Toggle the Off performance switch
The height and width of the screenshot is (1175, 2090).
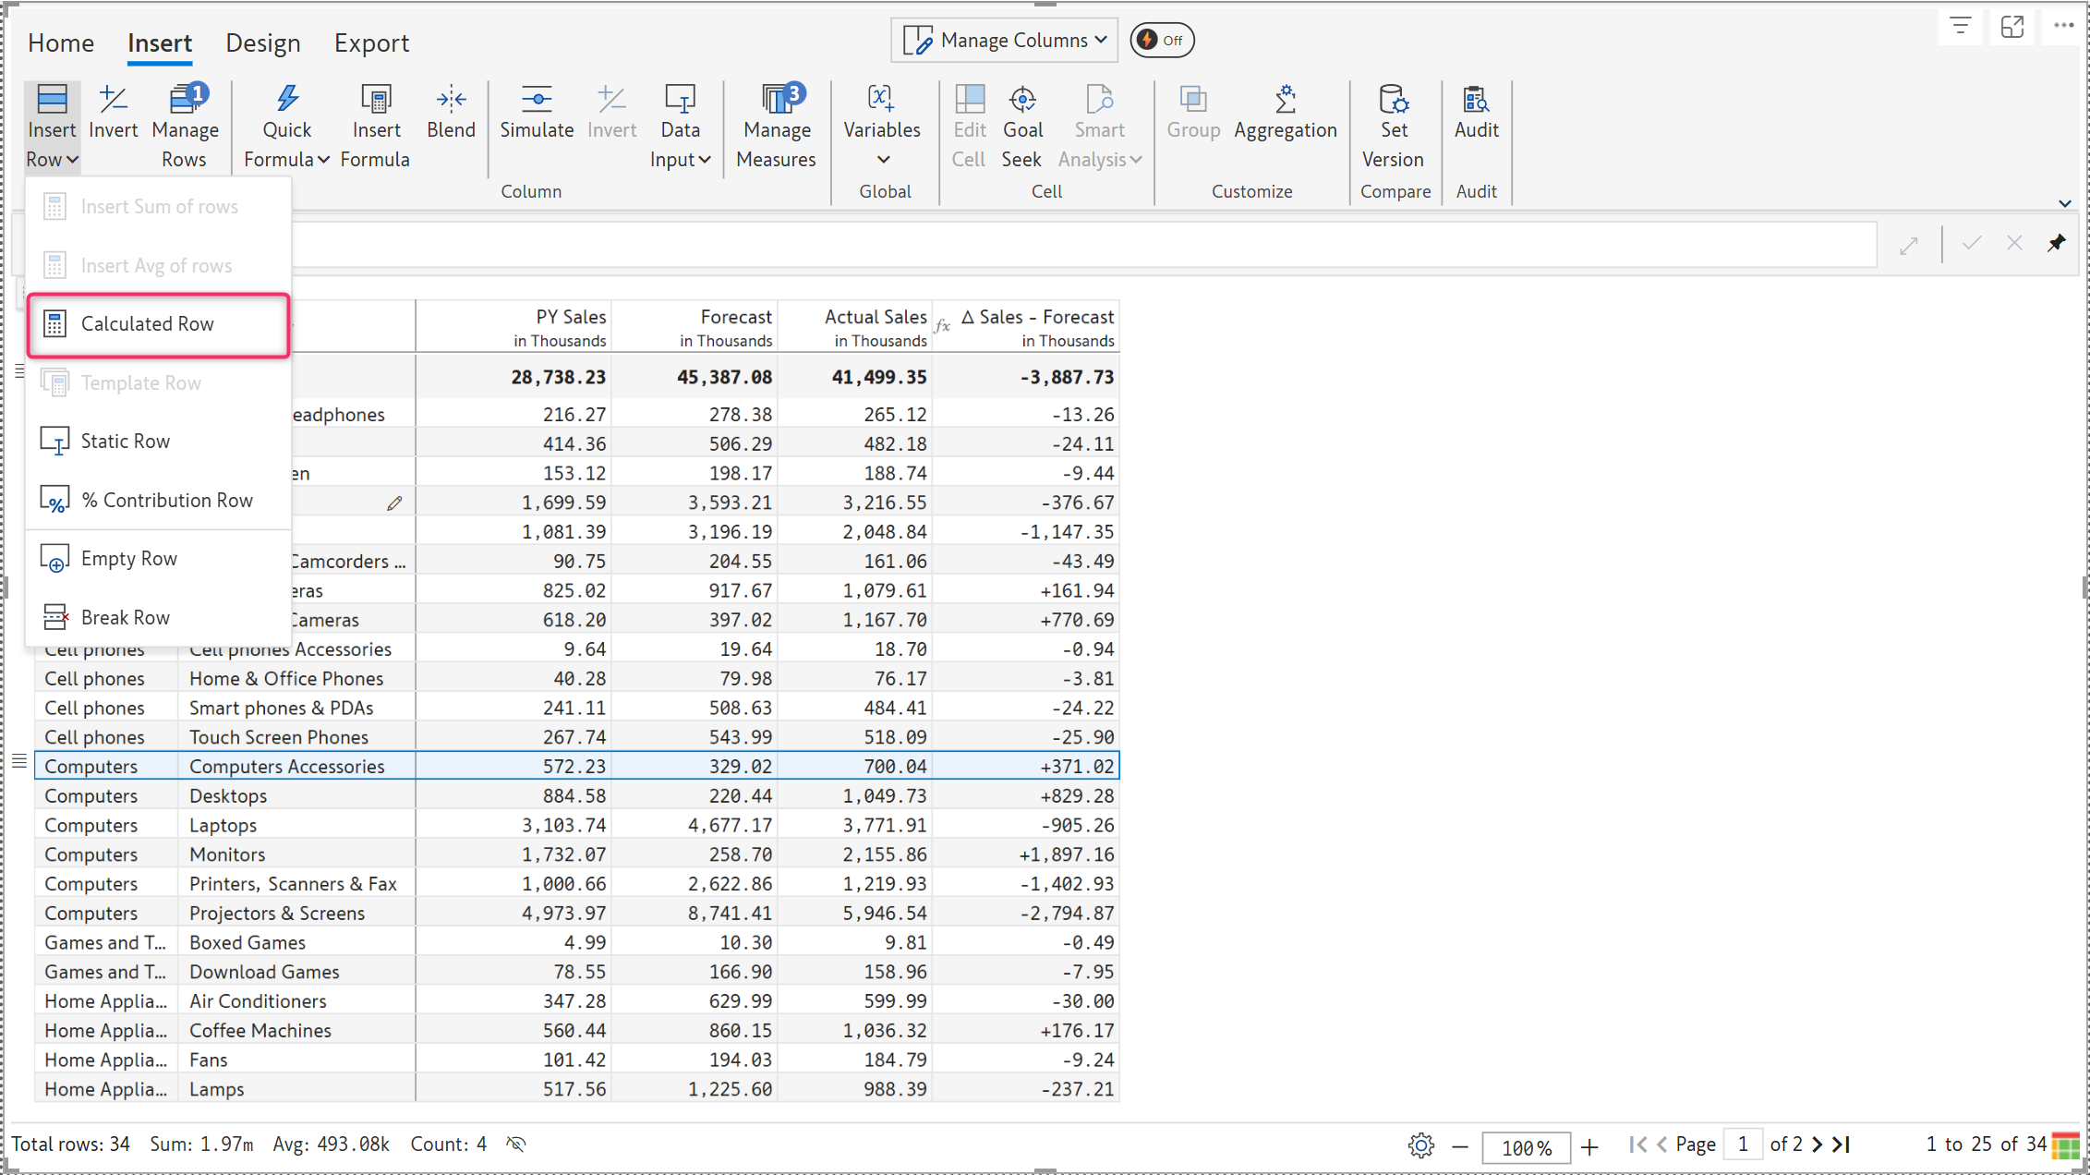[x=1162, y=41]
